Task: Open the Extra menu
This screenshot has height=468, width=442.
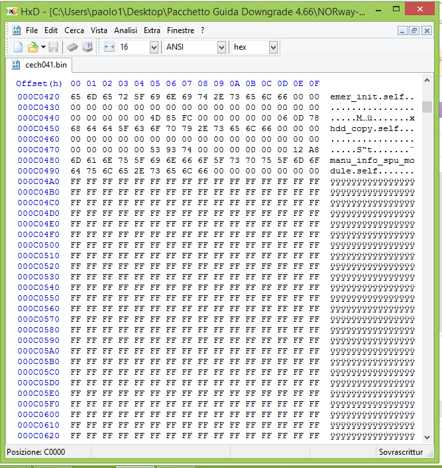Action: point(152,30)
